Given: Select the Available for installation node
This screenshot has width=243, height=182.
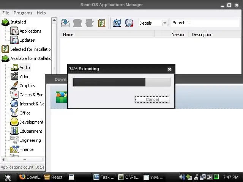Looking at the screenshot, I should click(31, 58).
